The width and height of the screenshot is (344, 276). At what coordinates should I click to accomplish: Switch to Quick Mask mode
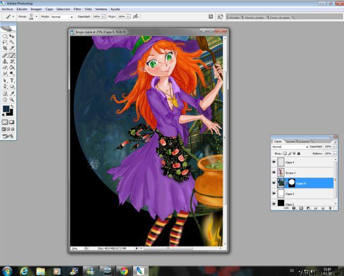[x=11, y=122]
